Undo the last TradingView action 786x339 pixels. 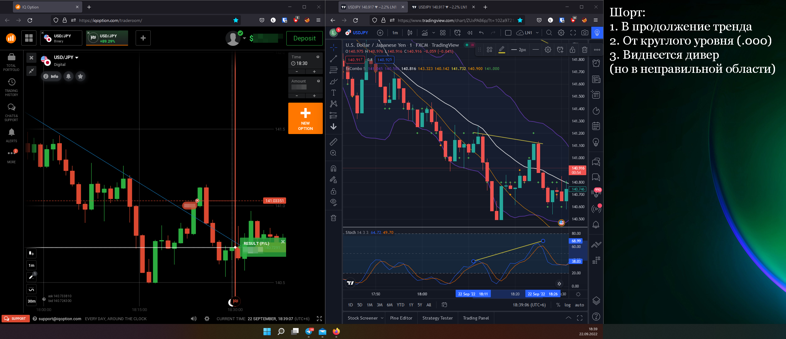(481, 33)
